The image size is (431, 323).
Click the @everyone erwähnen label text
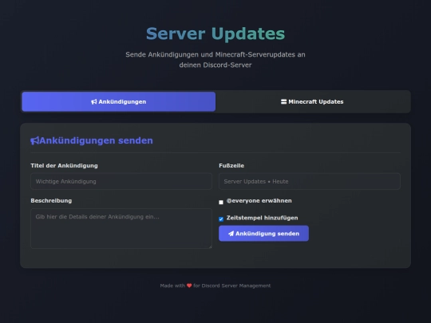coord(259,201)
